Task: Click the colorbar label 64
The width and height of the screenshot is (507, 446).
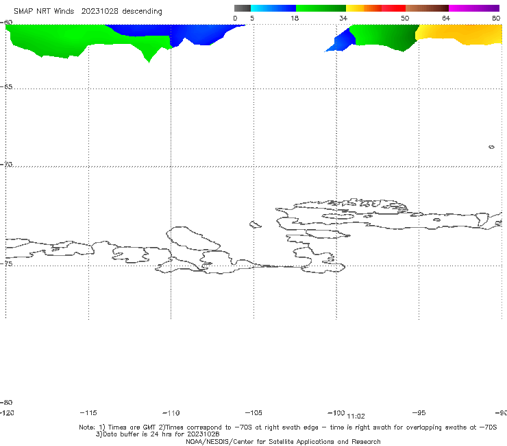Action: coord(446,19)
